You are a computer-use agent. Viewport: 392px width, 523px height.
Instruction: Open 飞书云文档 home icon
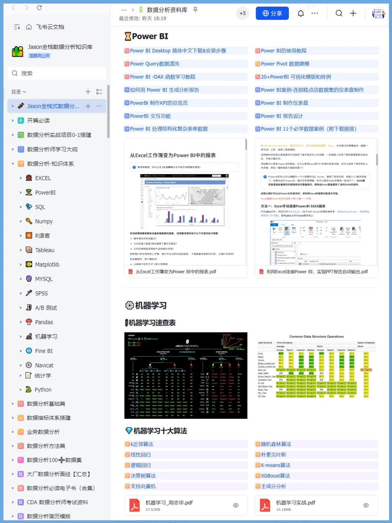(x=29, y=27)
